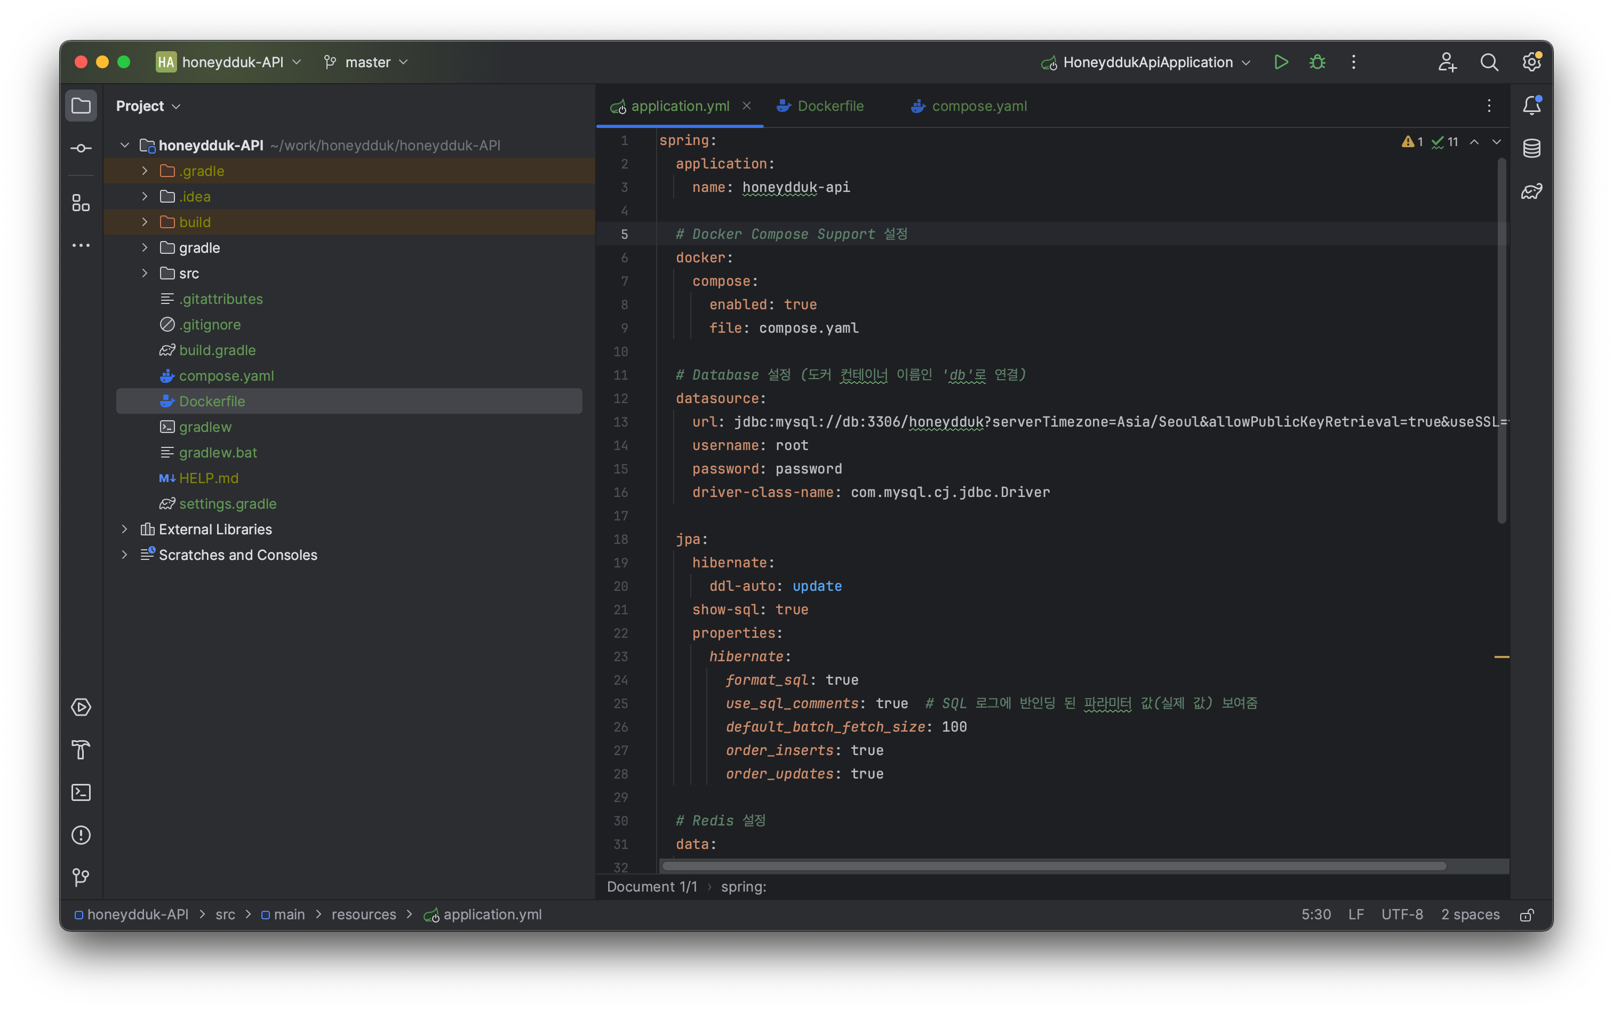
Task: Expand the src folder
Action: tap(145, 273)
